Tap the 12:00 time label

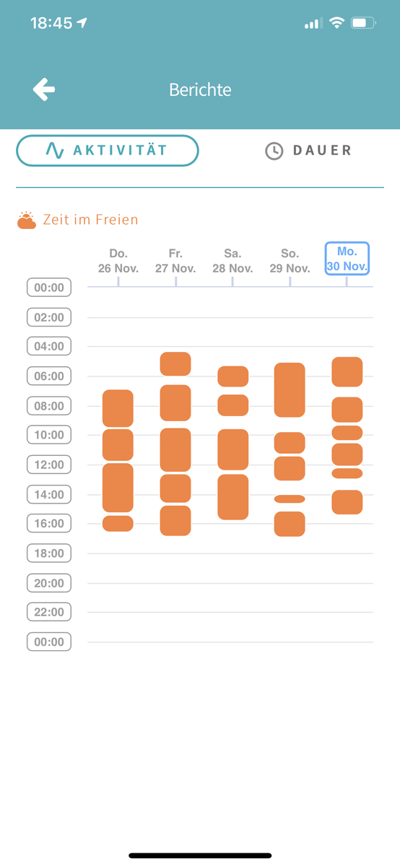point(49,465)
